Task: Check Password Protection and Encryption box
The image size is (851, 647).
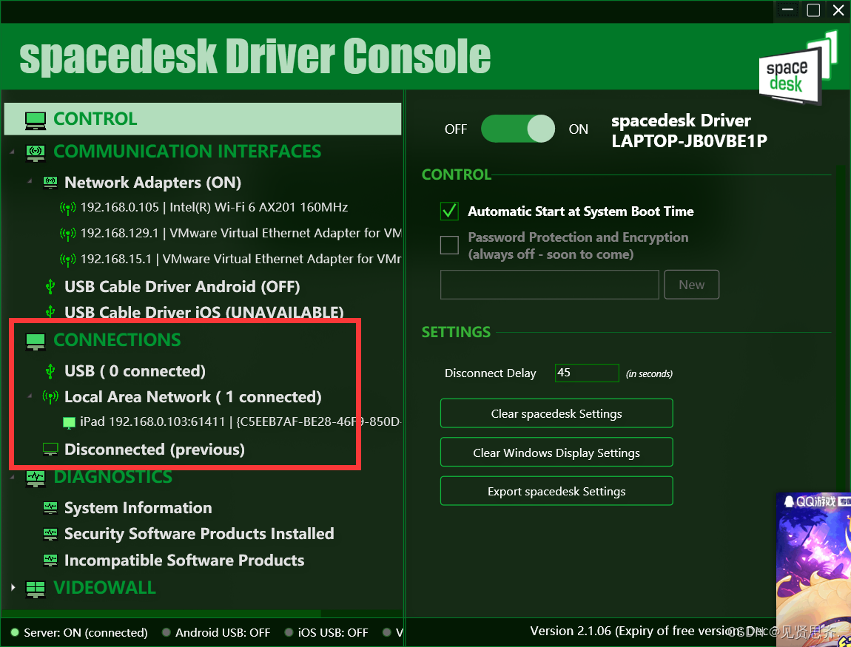Action: coord(449,245)
